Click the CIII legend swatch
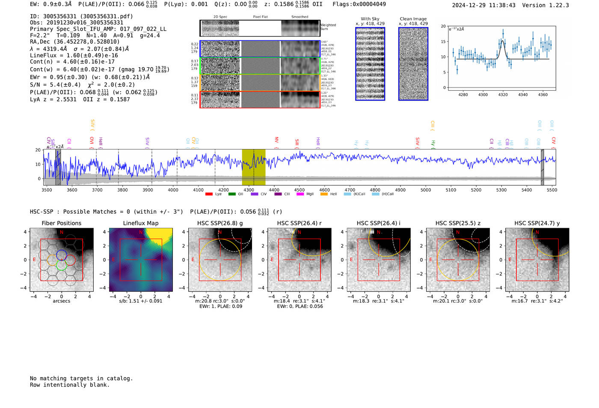Screen dimensions: 599x408 [278, 194]
